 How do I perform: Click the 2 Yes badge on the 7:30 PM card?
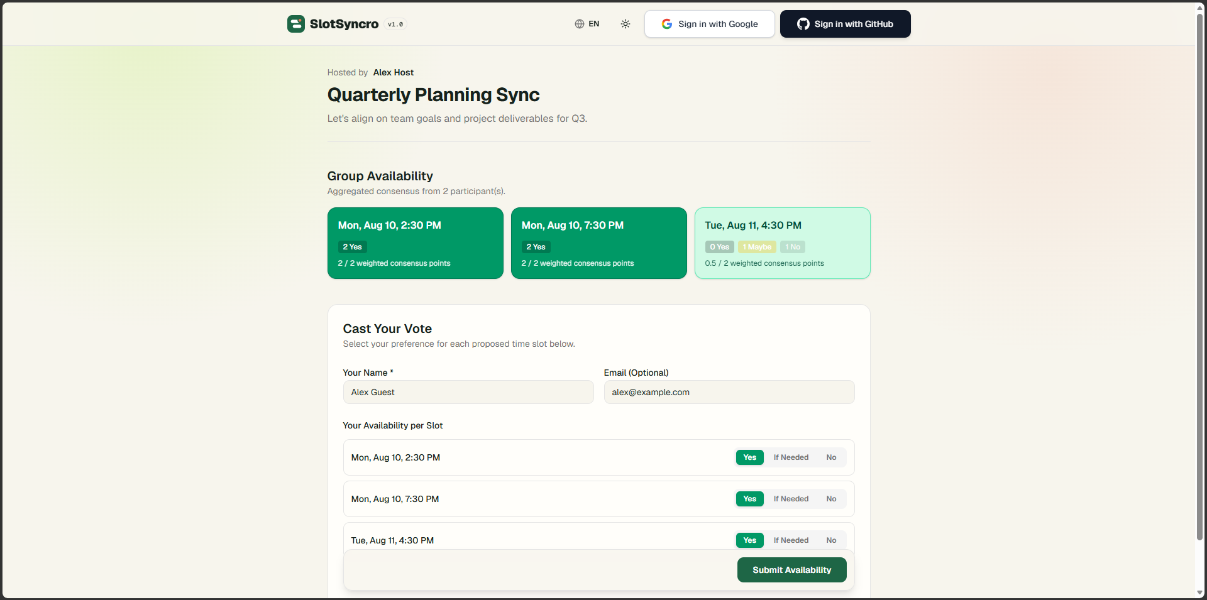click(536, 247)
